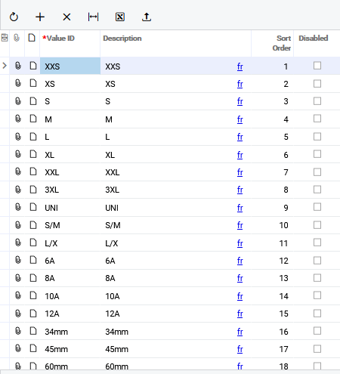The image size is (340, 374).
Task: Export to Excel via toolbar icon
Action: click(120, 17)
